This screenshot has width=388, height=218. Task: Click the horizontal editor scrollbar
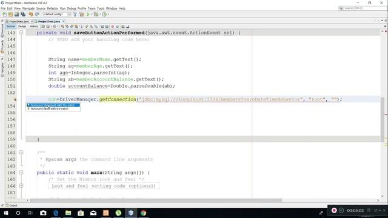pyautogui.click(x=156, y=200)
